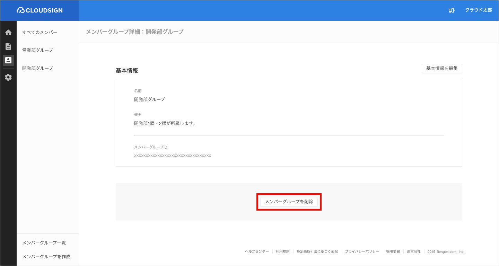Click the home icon in sidebar
Screen dimensions: 499x266
pos(8,33)
